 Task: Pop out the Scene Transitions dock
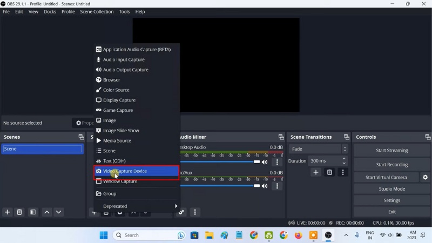click(347, 137)
